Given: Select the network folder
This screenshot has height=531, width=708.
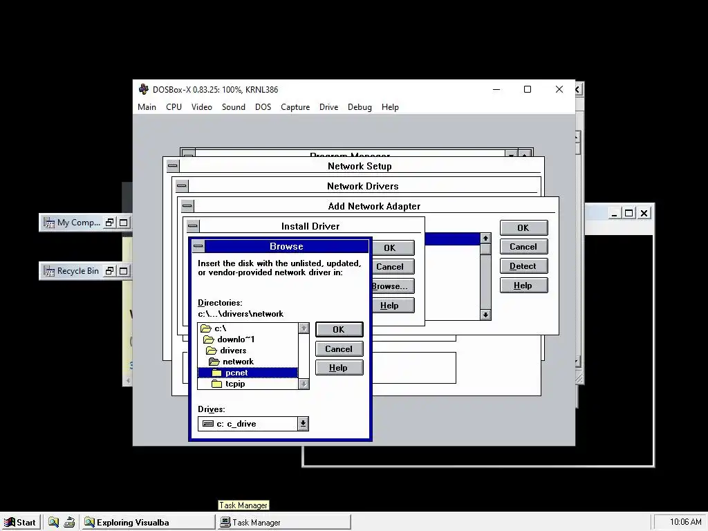Looking at the screenshot, I should (x=248, y=361).
